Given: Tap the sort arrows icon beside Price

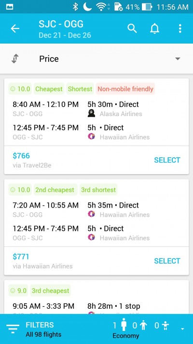Looking at the screenshot, I should [x=15, y=59].
